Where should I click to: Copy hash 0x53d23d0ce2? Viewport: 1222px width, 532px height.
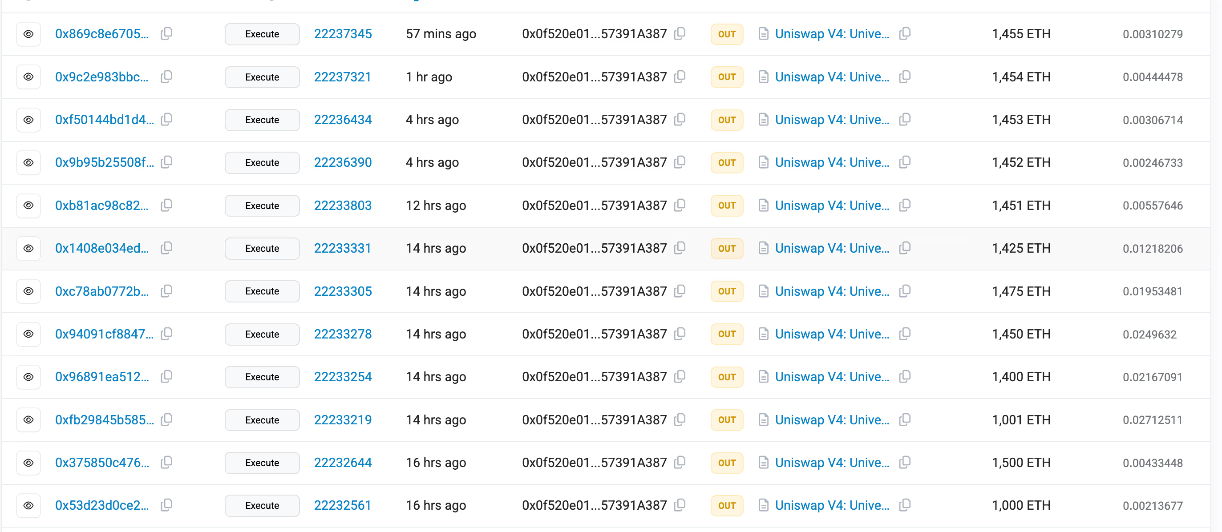pyautogui.click(x=166, y=505)
